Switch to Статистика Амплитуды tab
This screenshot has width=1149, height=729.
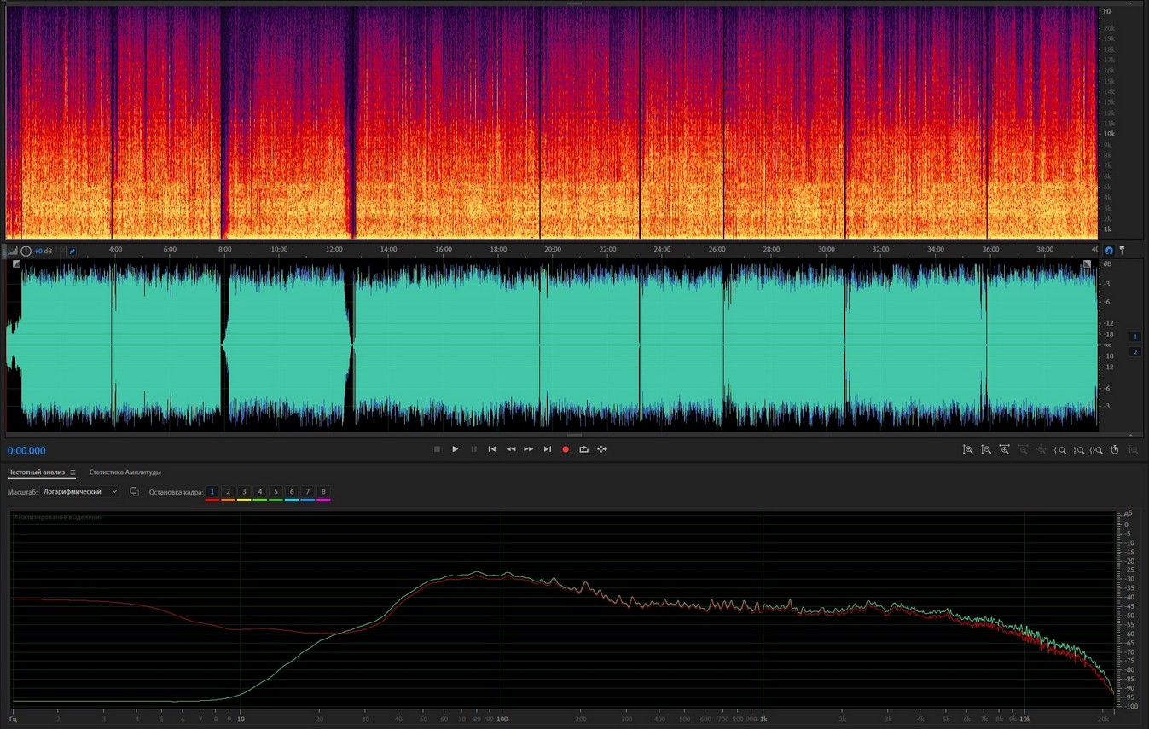click(125, 472)
